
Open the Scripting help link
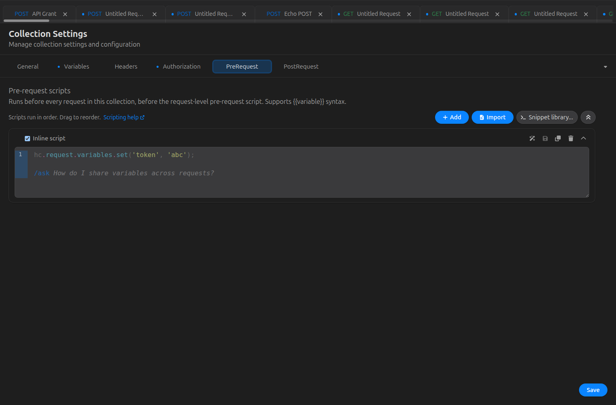[x=124, y=117]
